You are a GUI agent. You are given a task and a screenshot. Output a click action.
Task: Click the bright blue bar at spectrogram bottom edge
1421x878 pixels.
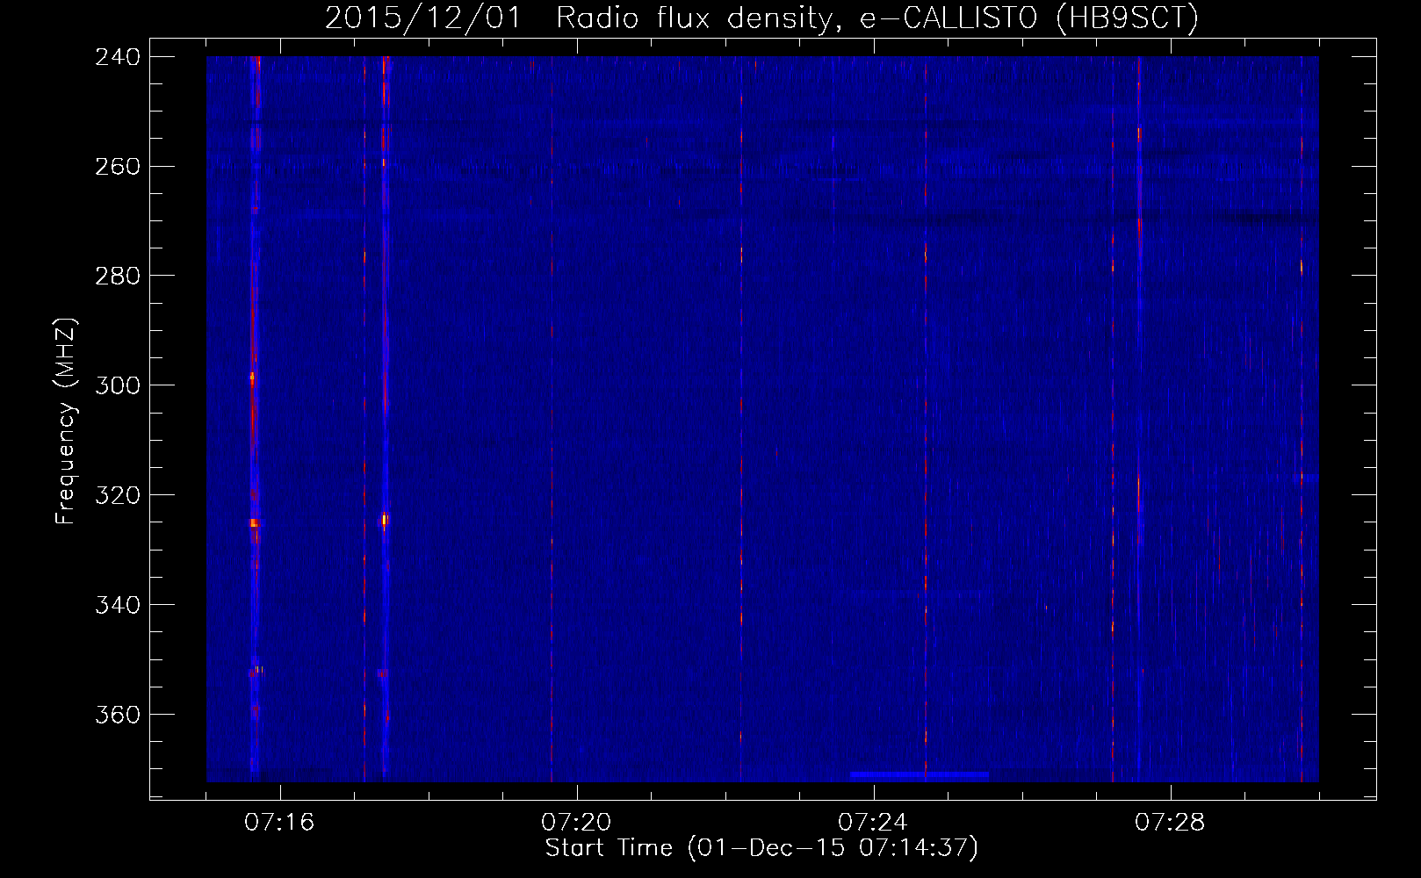point(919,776)
